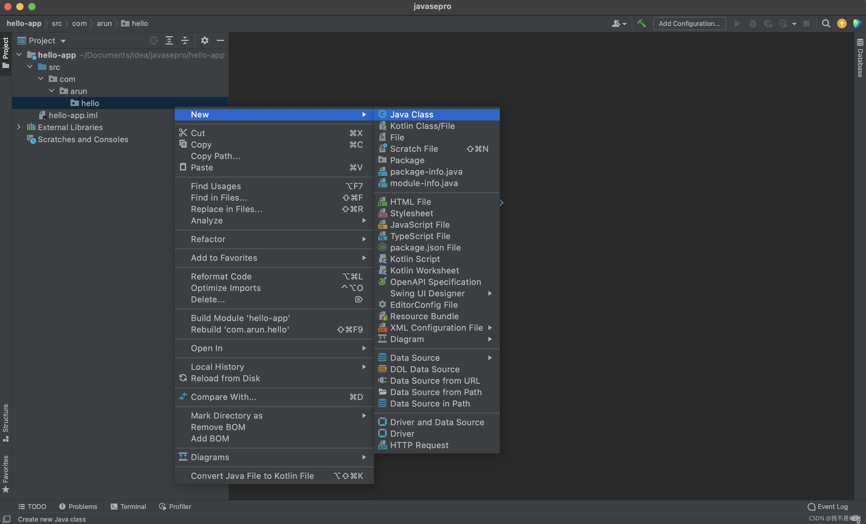Image resolution: width=866 pixels, height=524 pixels.
Task: Click the Collapse All icon in Project panel
Action: 185,40
